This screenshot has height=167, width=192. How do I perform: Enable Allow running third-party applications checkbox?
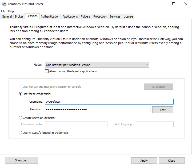coord(47,71)
